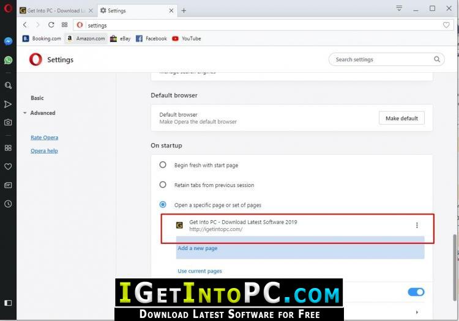
Task: Click the settings page vertical scrollbar
Action: [x=455, y=268]
